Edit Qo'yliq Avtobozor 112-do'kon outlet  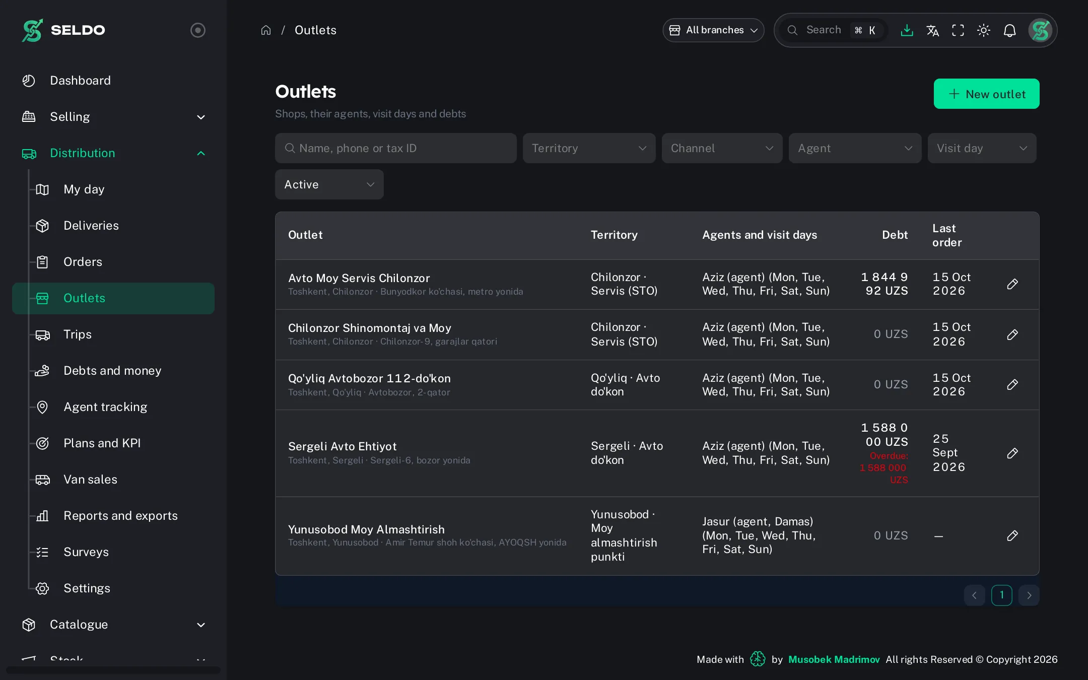[1012, 385]
